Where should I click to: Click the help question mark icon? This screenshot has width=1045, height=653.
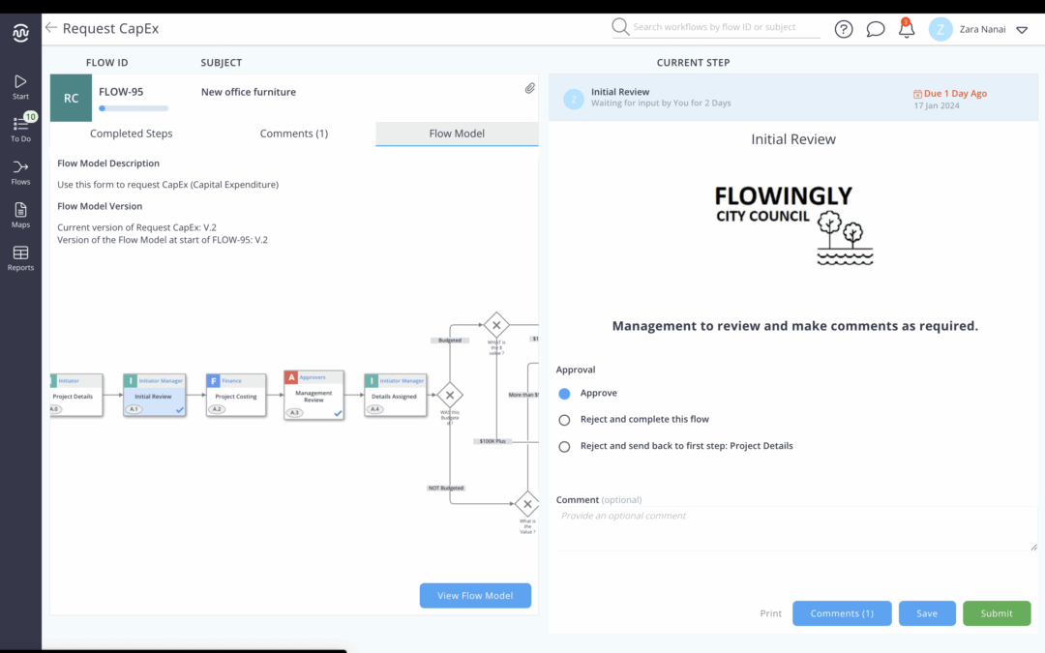tap(844, 29)
